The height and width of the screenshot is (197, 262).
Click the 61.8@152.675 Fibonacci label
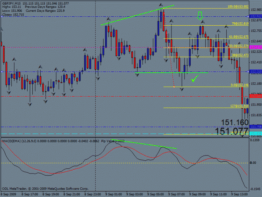pos(239,37)
